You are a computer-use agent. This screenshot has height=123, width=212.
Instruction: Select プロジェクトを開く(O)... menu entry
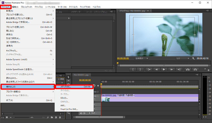point(28,15)
